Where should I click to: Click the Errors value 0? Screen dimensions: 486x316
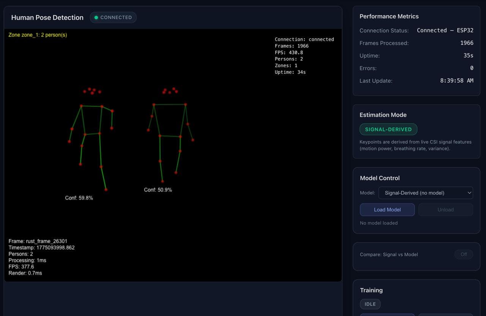coord(472,68)
